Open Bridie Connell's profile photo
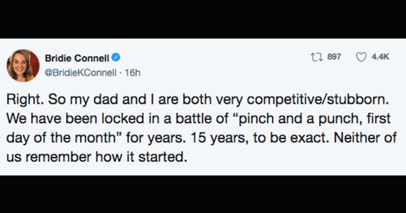Viewport: 406px width, 213px height. [23, 65]
